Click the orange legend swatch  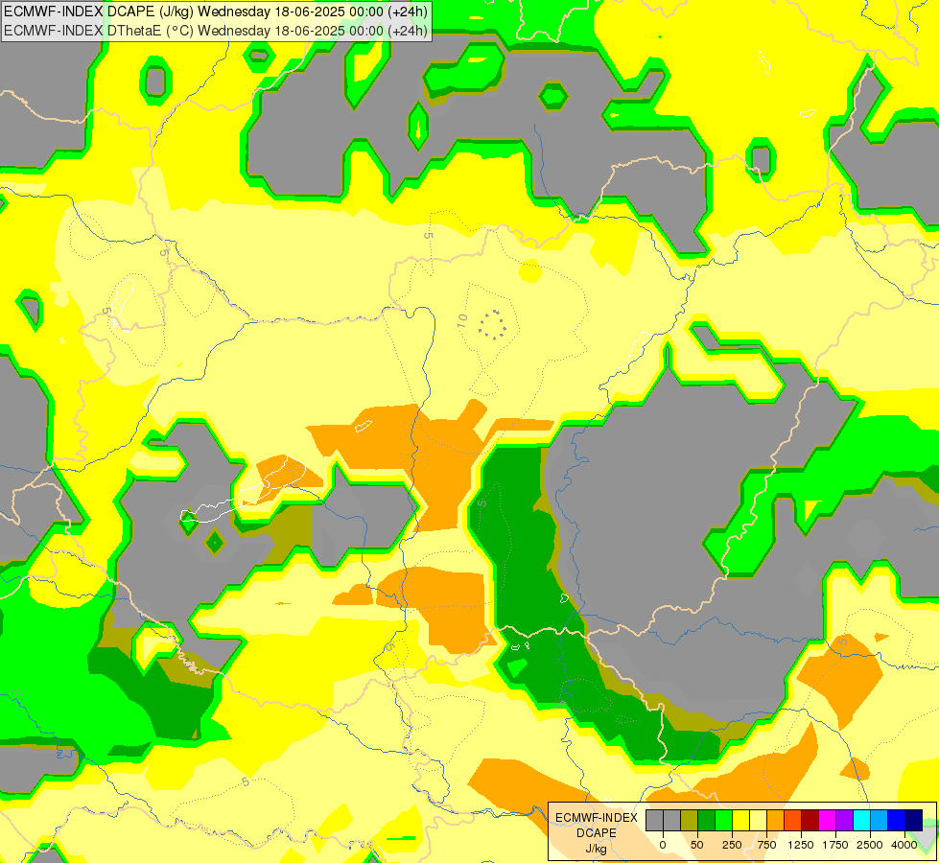click(x=775, y=820)
